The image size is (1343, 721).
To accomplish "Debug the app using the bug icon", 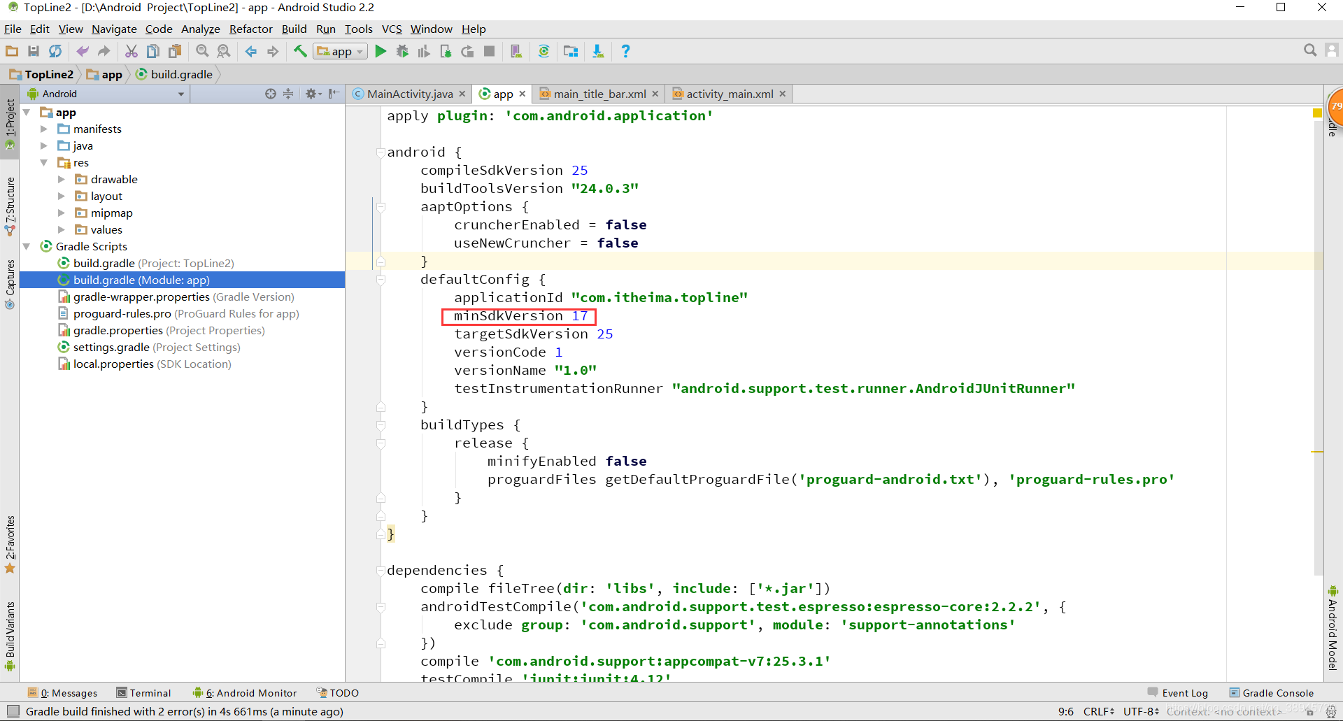I will 402,51.
